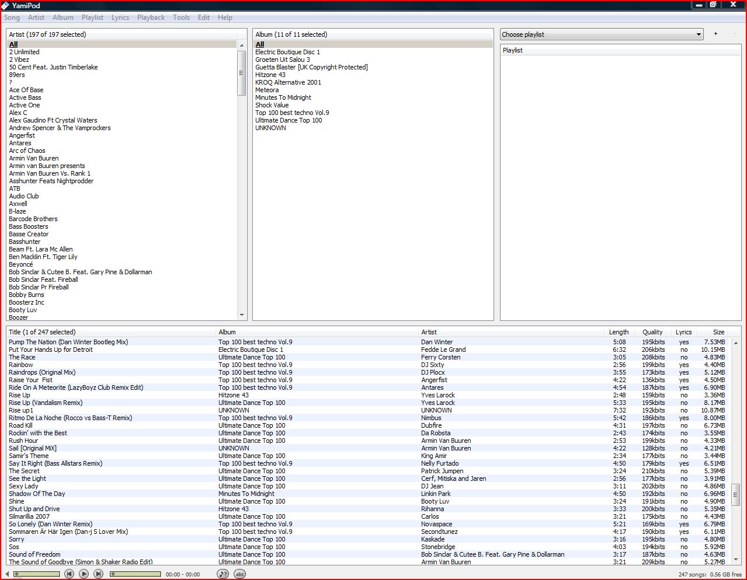The width and height of the screenshot is (747, 580).
Task: Select album UNKNOWN in album list
Action: [270, 128]
